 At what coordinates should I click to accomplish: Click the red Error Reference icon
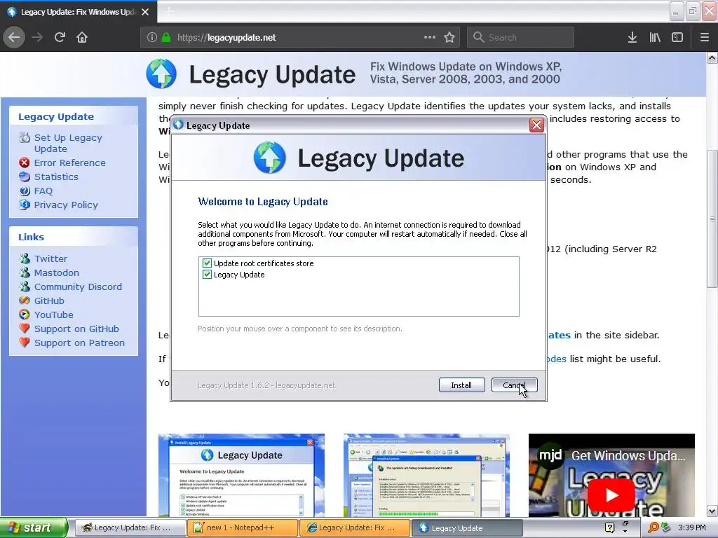point(25,163)
